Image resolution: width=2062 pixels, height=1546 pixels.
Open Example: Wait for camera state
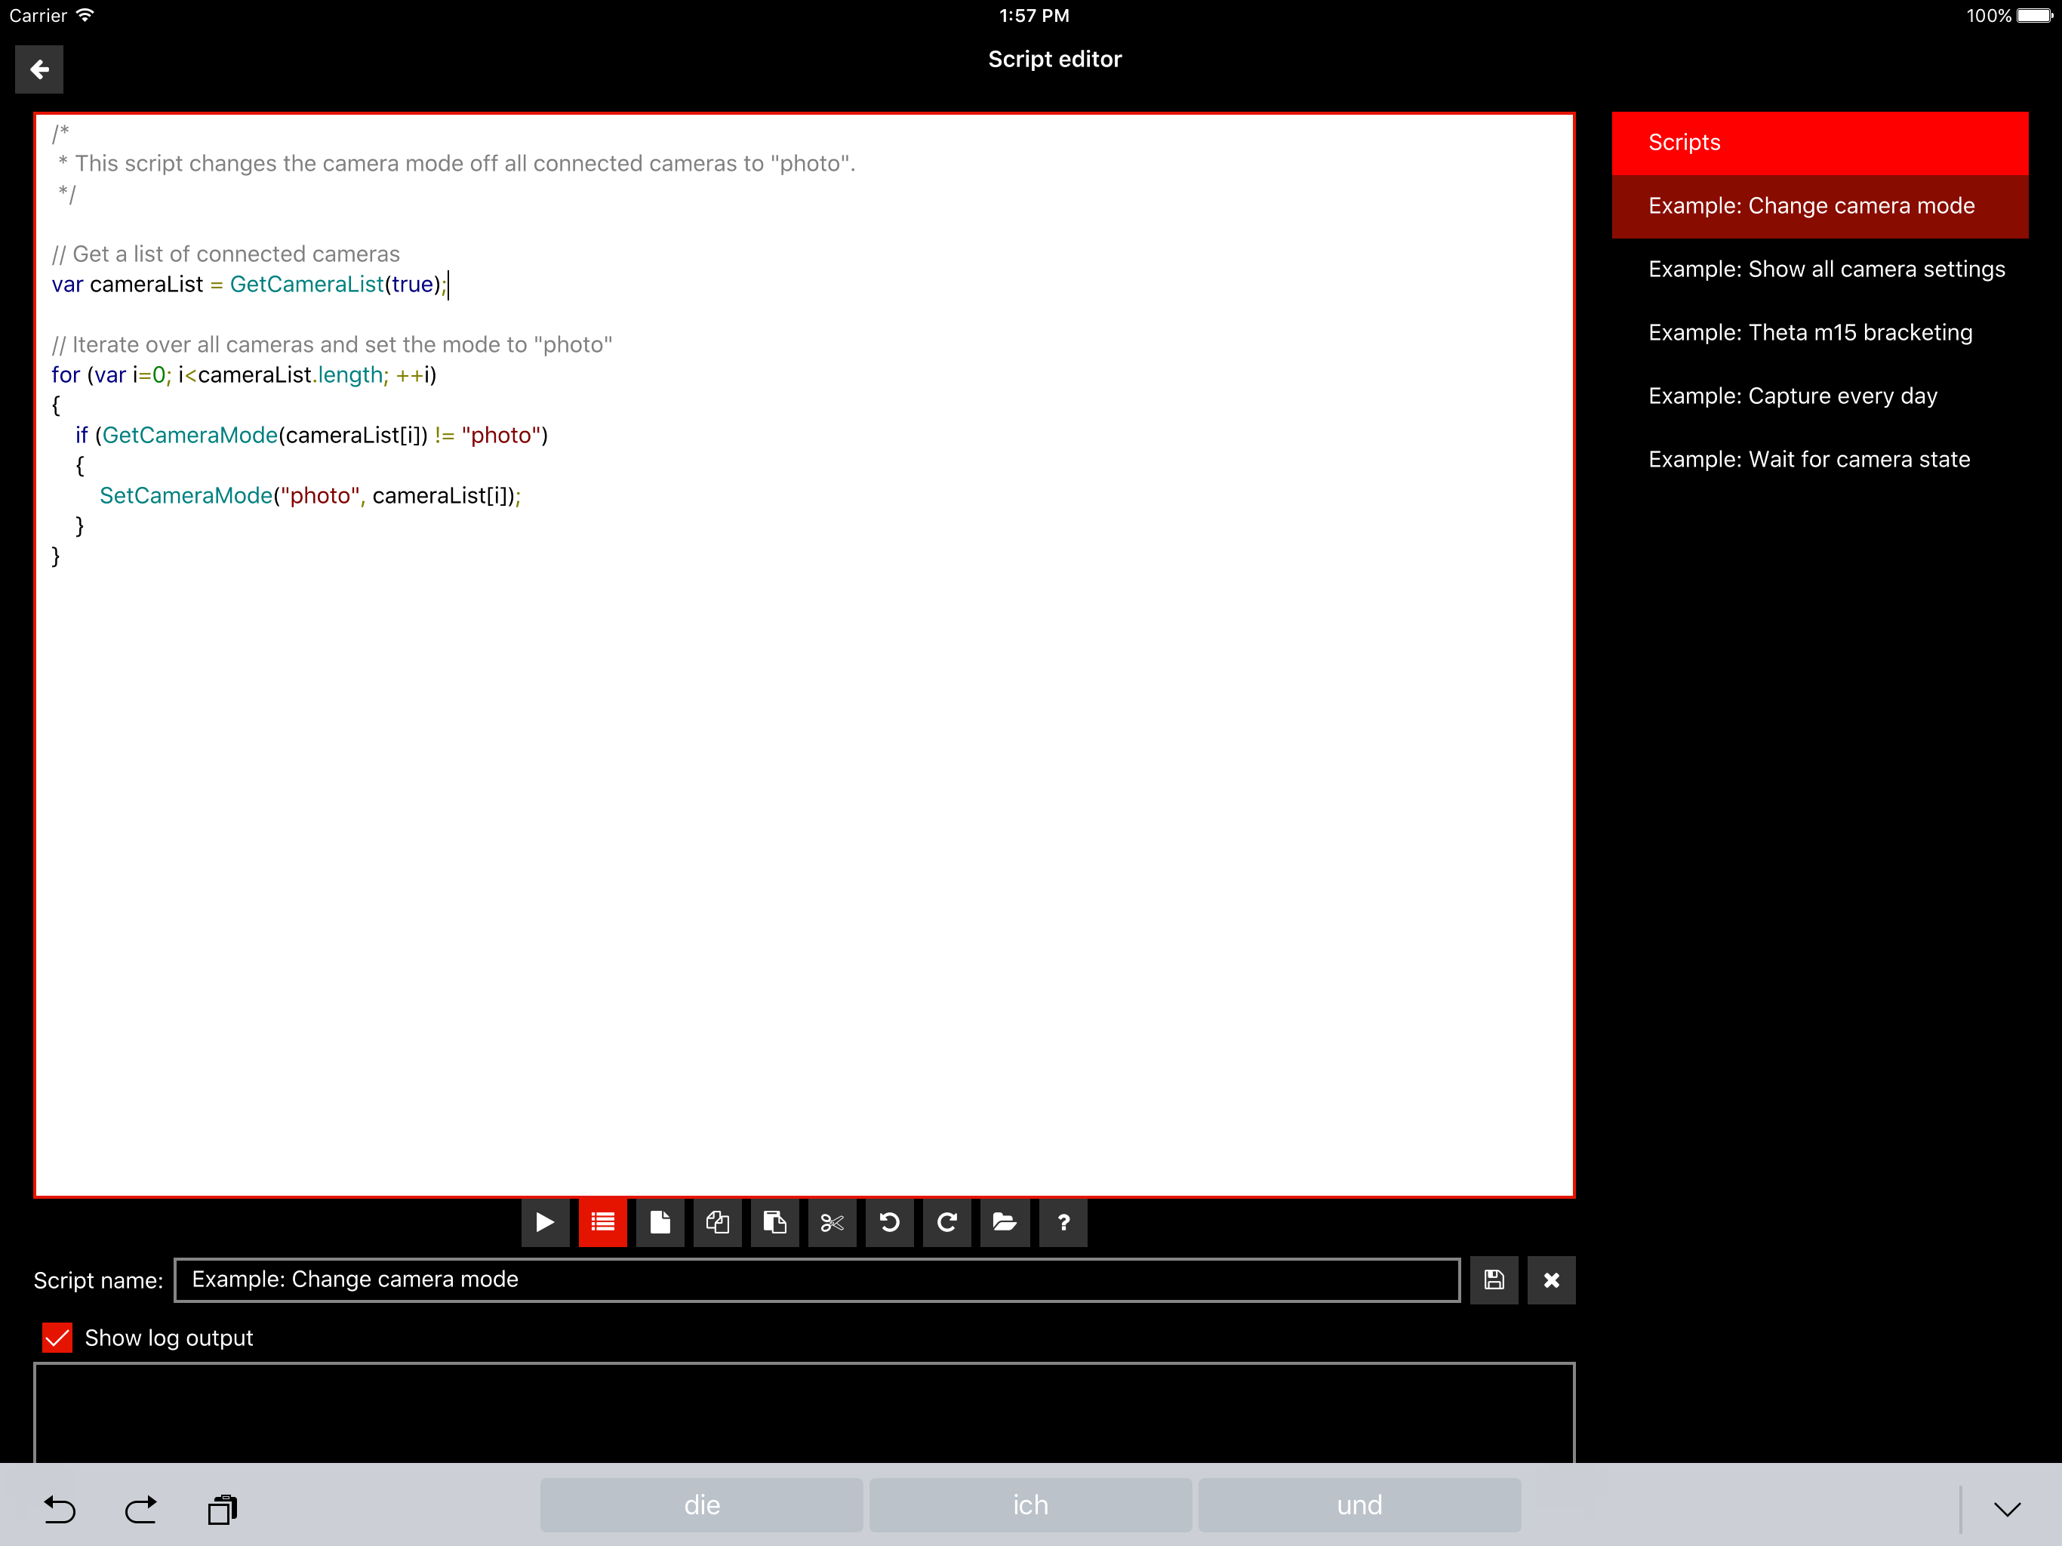click(1808, 460)
